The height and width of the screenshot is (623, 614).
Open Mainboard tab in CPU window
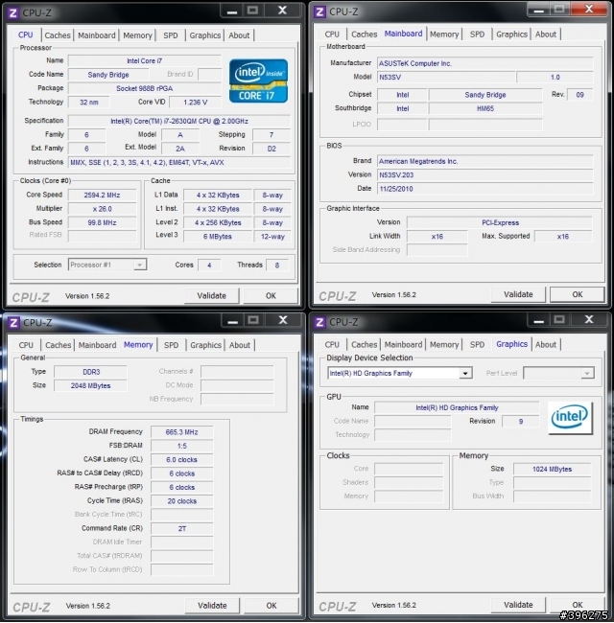point(97,35)
